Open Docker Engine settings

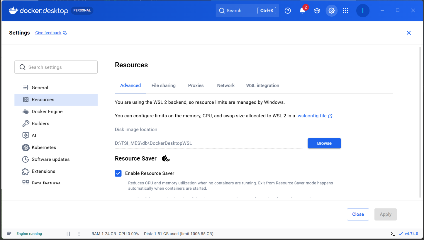pyautogui.click(x=56, y=112)
